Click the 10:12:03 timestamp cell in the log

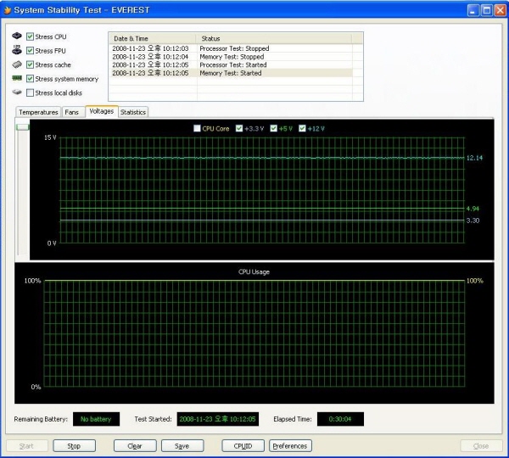(x=150, y=48)
